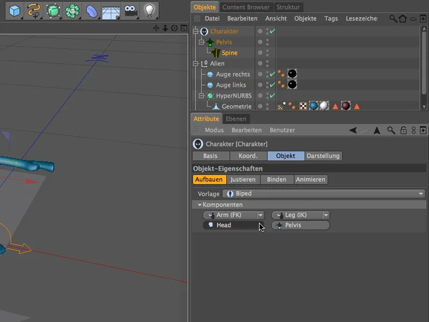Viewport: 429px width, 322px height.
Task: Go up one level in Attribute Manager
Action: 377,130
